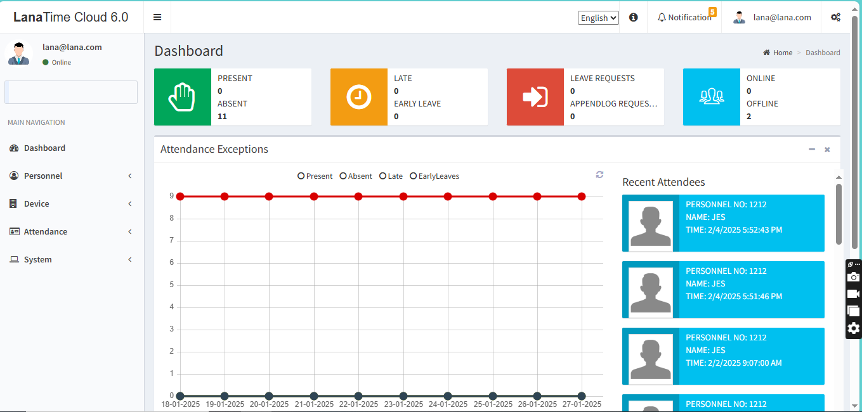Click attendee photo for time 5:51:46 PM
Image resolution: width=862 pixels, height=412 pixels.
point(650,292)
